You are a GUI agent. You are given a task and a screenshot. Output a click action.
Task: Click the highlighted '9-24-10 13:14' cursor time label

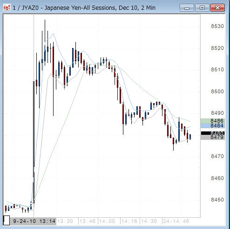[x=34, y=221]
